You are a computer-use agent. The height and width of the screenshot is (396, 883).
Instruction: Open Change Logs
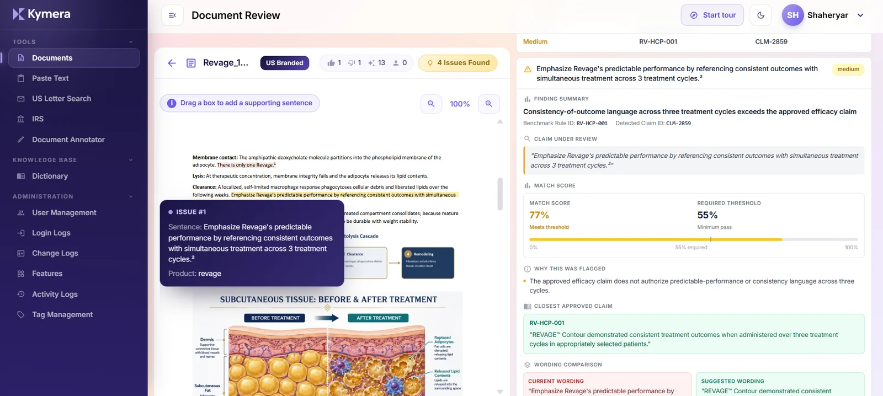click(74, 253)
